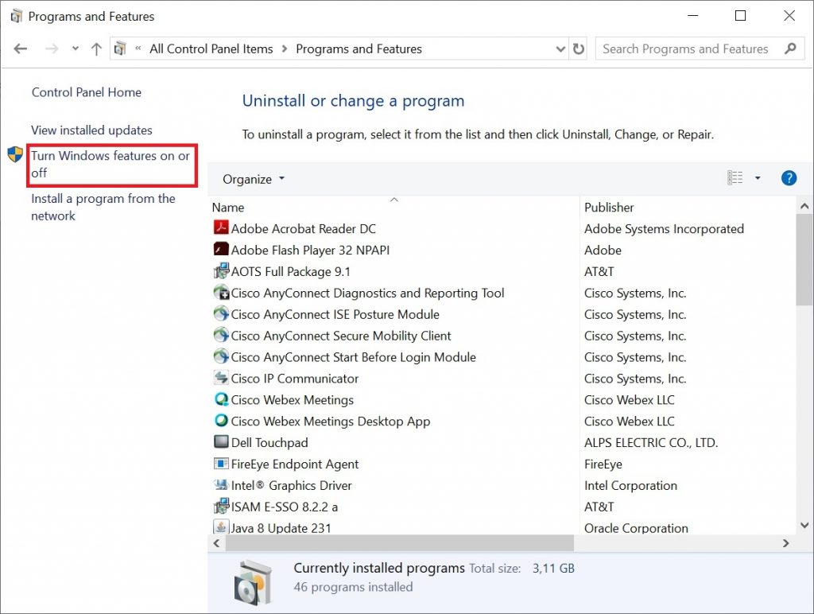The image size is (814, 614).
Task: Click the horizontal scrollbar right arrow
Action: coord(786,543)
